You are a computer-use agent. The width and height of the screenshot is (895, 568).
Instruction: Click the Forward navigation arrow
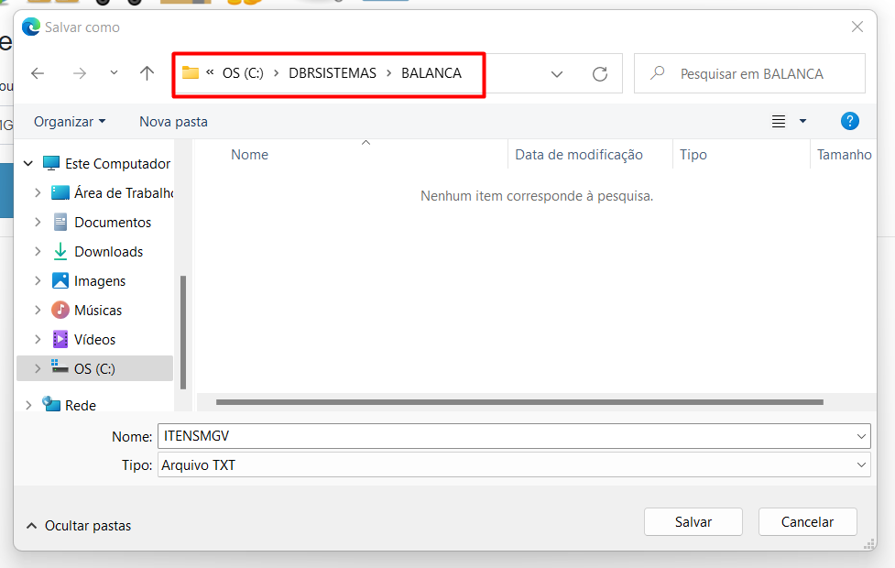[x=79, y=74]
